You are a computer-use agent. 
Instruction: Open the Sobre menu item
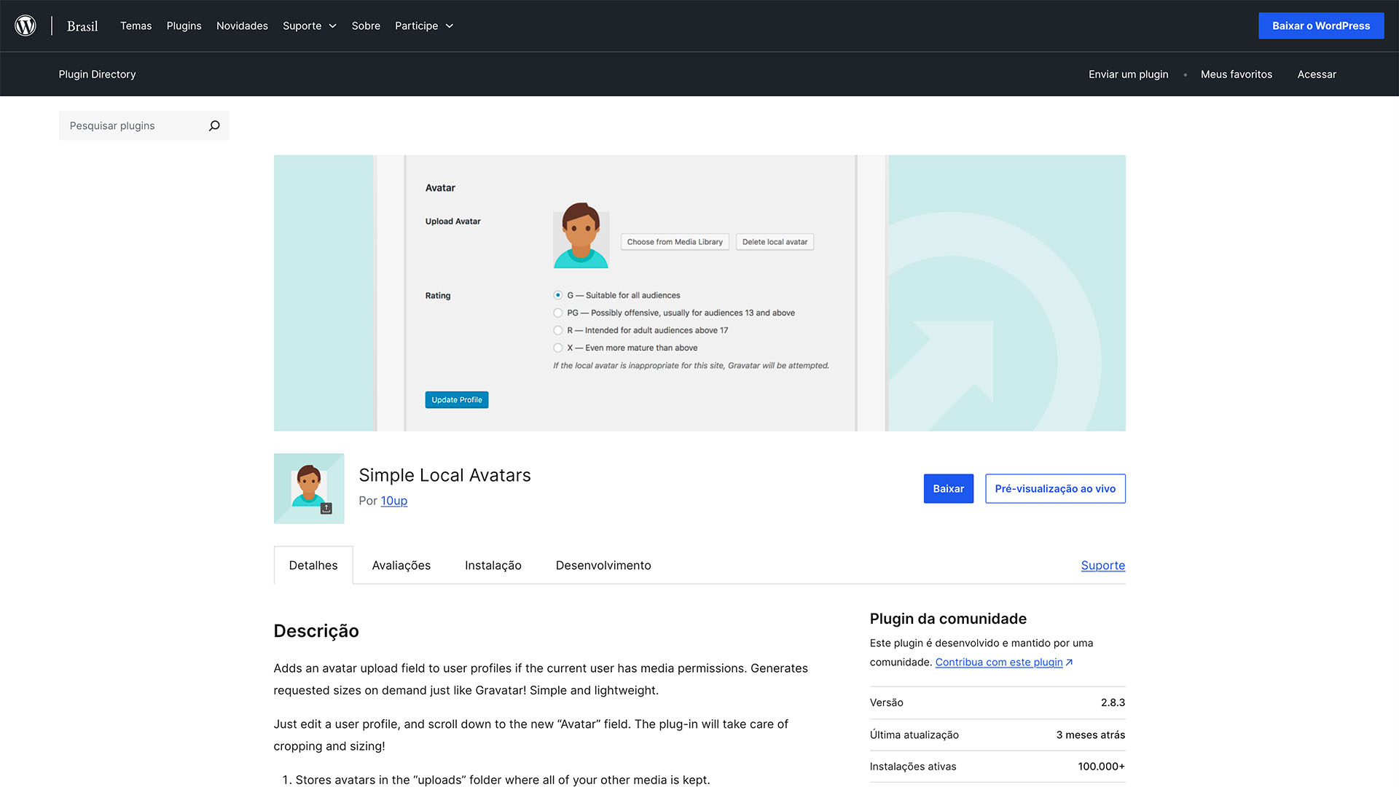point(366,26)
